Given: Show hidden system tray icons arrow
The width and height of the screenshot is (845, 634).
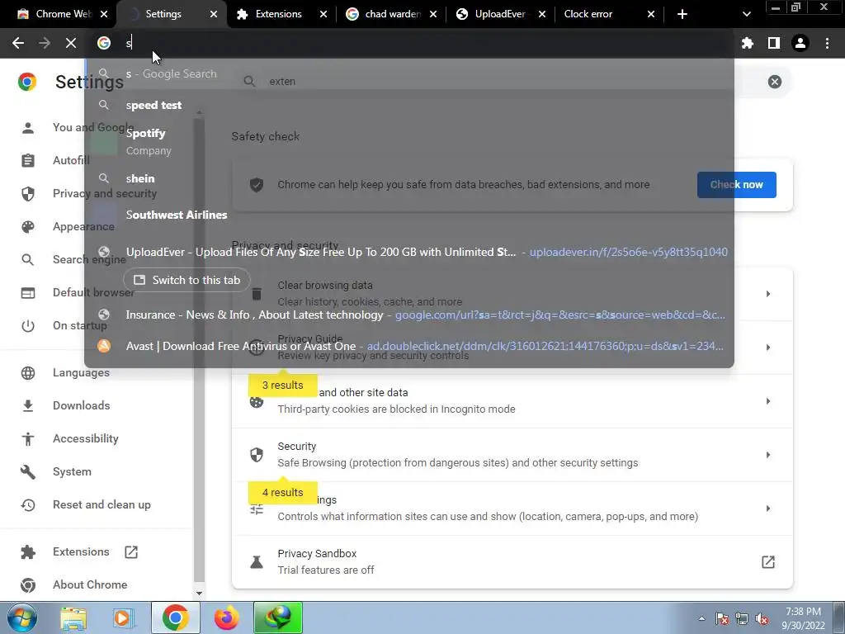Looking at the screenshot, I should [701, 619].
